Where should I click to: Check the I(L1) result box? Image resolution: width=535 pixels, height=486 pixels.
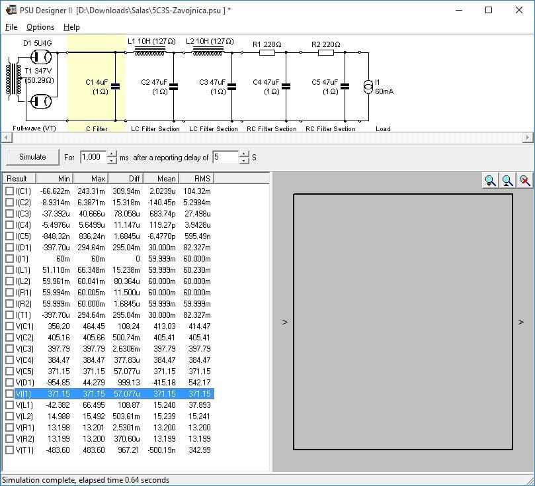coord(9,269)
